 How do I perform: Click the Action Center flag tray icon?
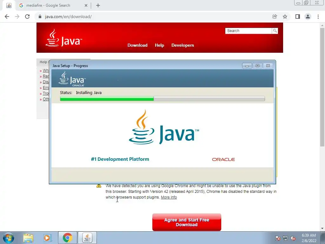[277, 238]
